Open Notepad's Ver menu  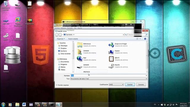pos(75,28)
